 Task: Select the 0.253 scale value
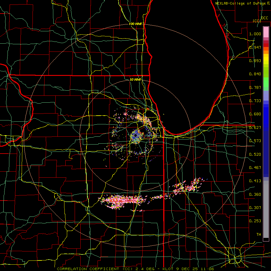[255, 221]
